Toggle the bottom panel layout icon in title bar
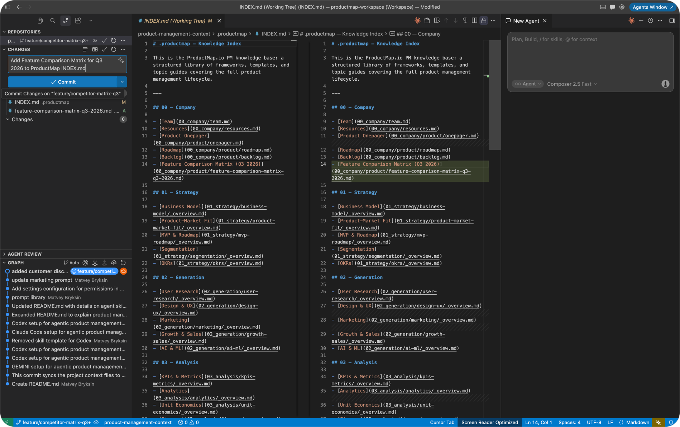This screenshot has height=427, width=680. tap(603, 7)
